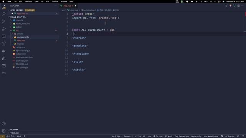Open Explorer panel ellipsis menu
This screenshot has height=138, width=246.
pyautogui.click(x=55, y=6)
